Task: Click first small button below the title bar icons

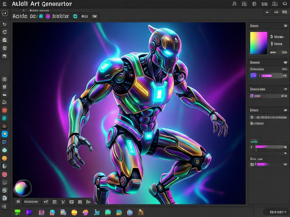Action: (267, 12)
